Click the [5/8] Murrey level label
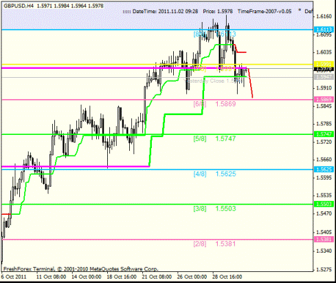Image resolution: width=336 pixels, height=283 pixels. [x=200, y=138]
